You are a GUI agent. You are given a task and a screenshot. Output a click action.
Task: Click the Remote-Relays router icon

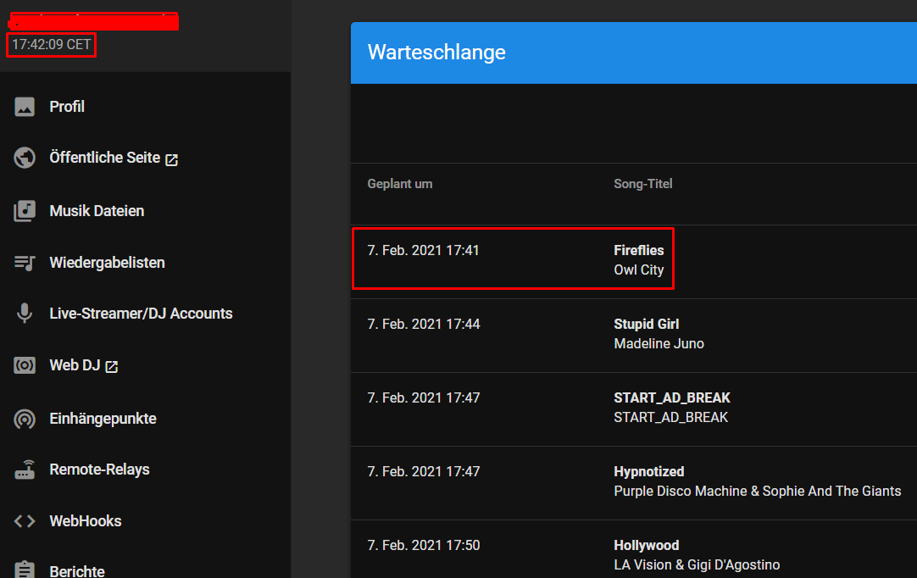[25, 470]
